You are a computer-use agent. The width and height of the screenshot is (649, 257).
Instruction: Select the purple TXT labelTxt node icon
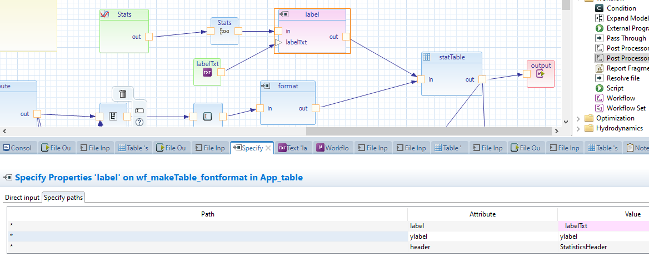coord(207,73)
